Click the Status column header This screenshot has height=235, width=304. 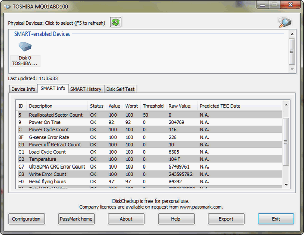97,106
